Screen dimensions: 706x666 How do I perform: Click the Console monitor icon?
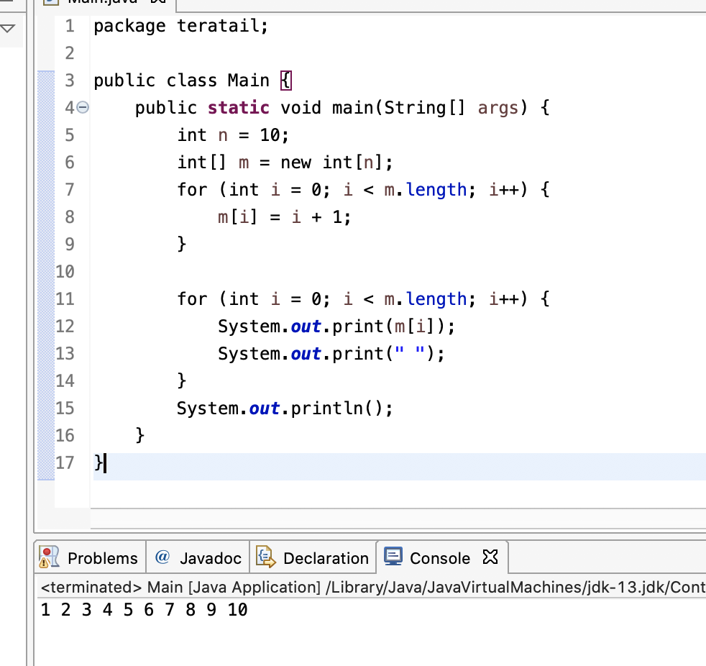point(393,556)
